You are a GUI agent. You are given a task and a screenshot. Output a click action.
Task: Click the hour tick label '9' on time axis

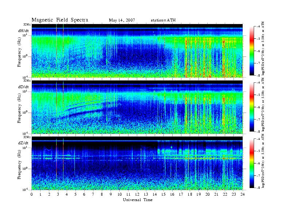pos(111,194)
